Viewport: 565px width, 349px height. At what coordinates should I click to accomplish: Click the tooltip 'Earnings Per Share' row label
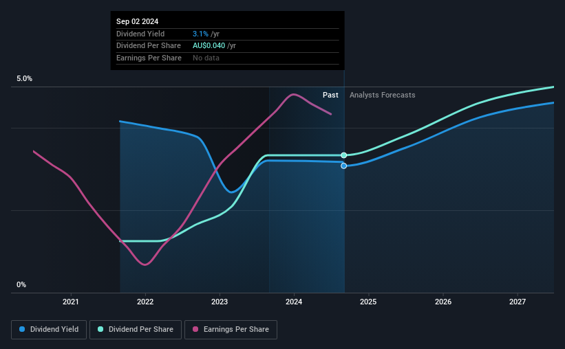[x=149, y=58]
